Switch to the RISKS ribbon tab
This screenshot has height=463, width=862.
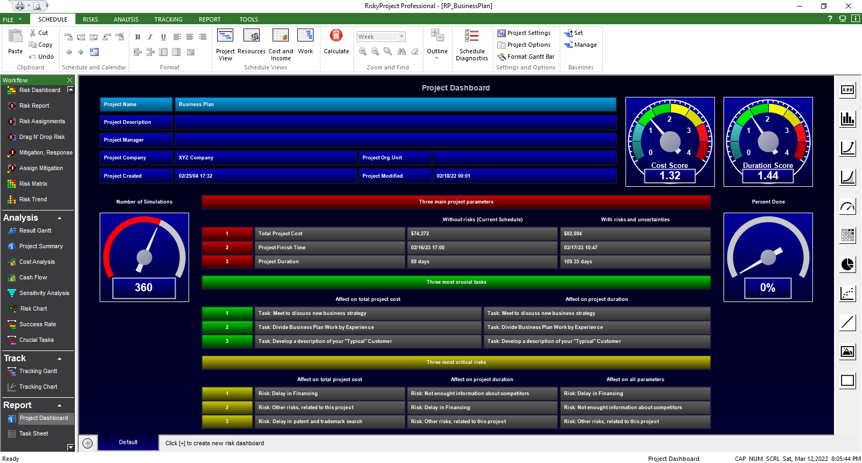tap(91, 19)
